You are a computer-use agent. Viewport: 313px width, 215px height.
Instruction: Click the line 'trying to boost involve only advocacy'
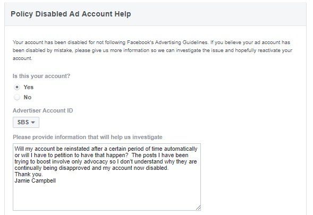coord(106,161)
